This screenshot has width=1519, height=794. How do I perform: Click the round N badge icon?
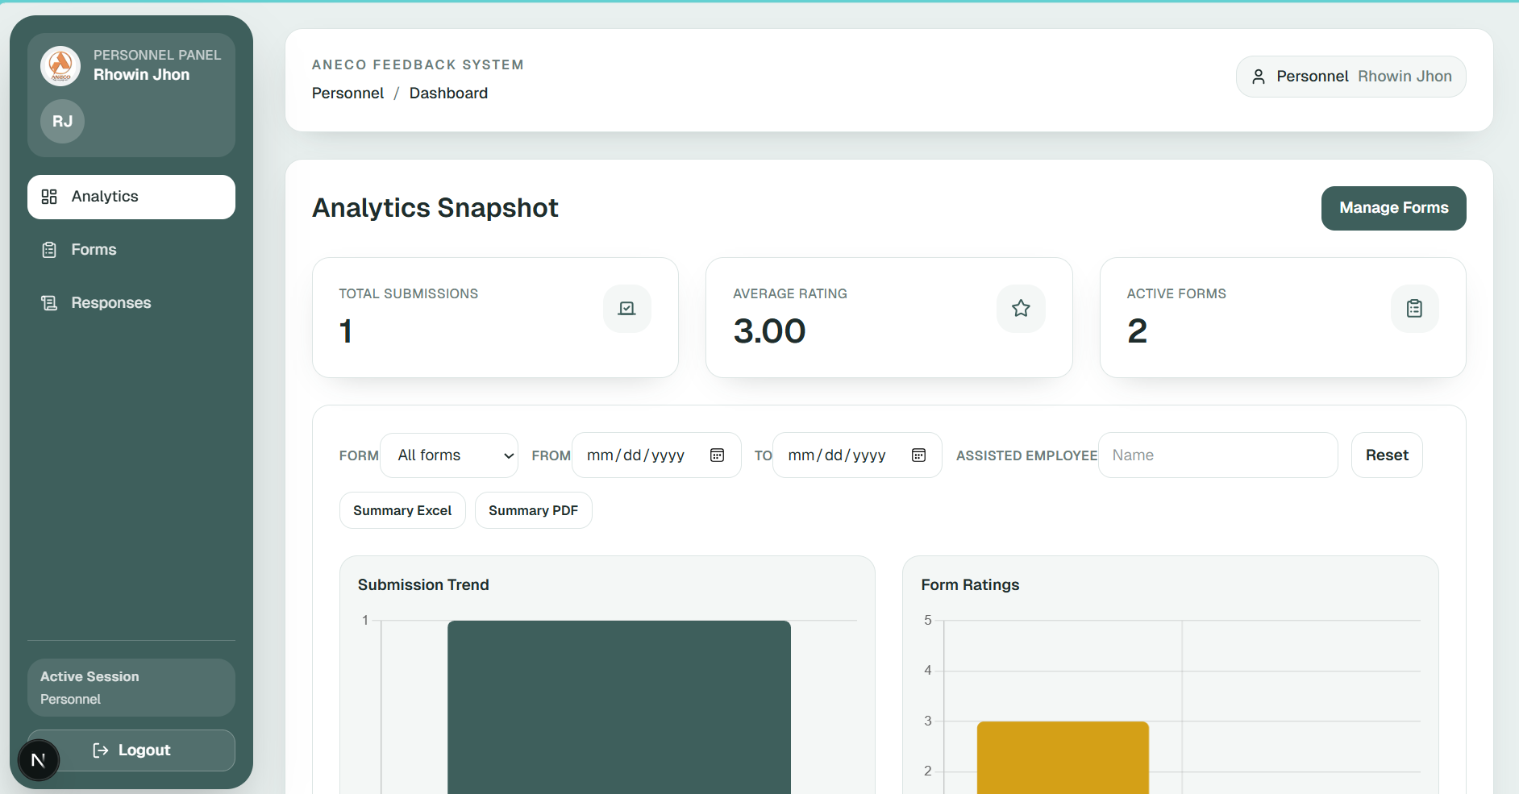coord(38,760)
